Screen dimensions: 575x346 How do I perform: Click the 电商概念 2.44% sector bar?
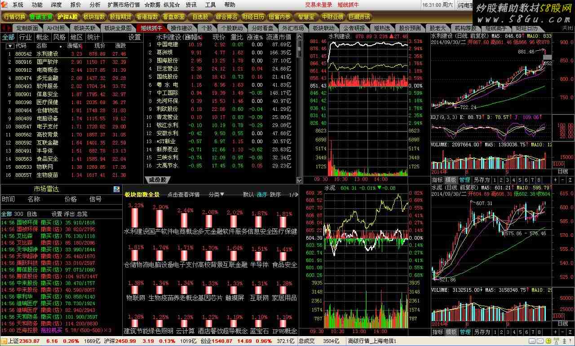(185, 220)
